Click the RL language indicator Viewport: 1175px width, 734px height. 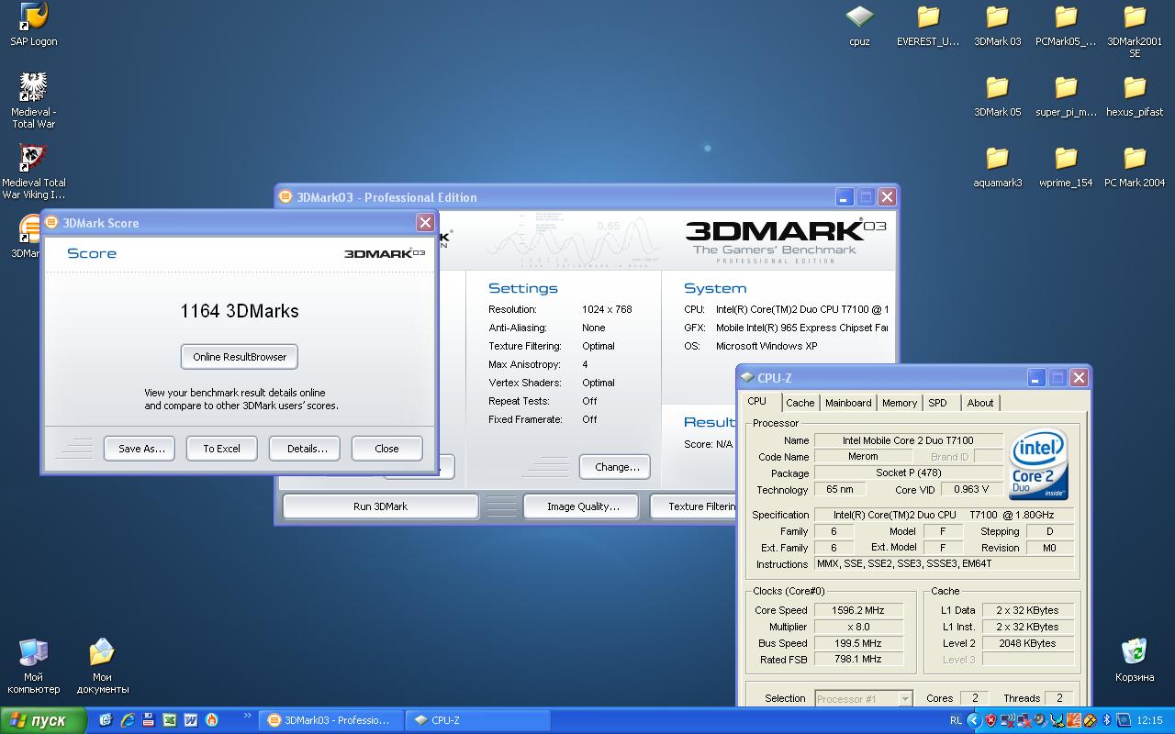[957, 720]
